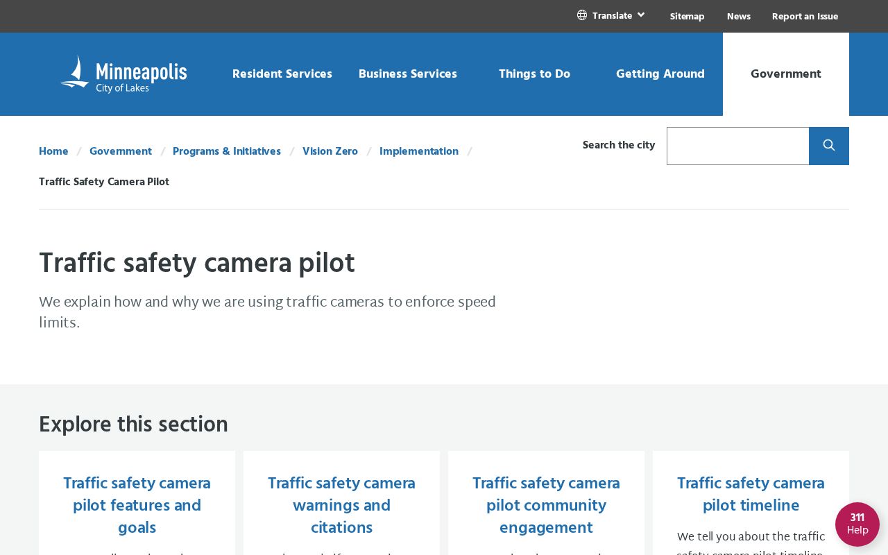Open Traffic safety camera pilot features and goals
Image resolution: width=888 pixels, height=555 pixels.
point(137,505)
